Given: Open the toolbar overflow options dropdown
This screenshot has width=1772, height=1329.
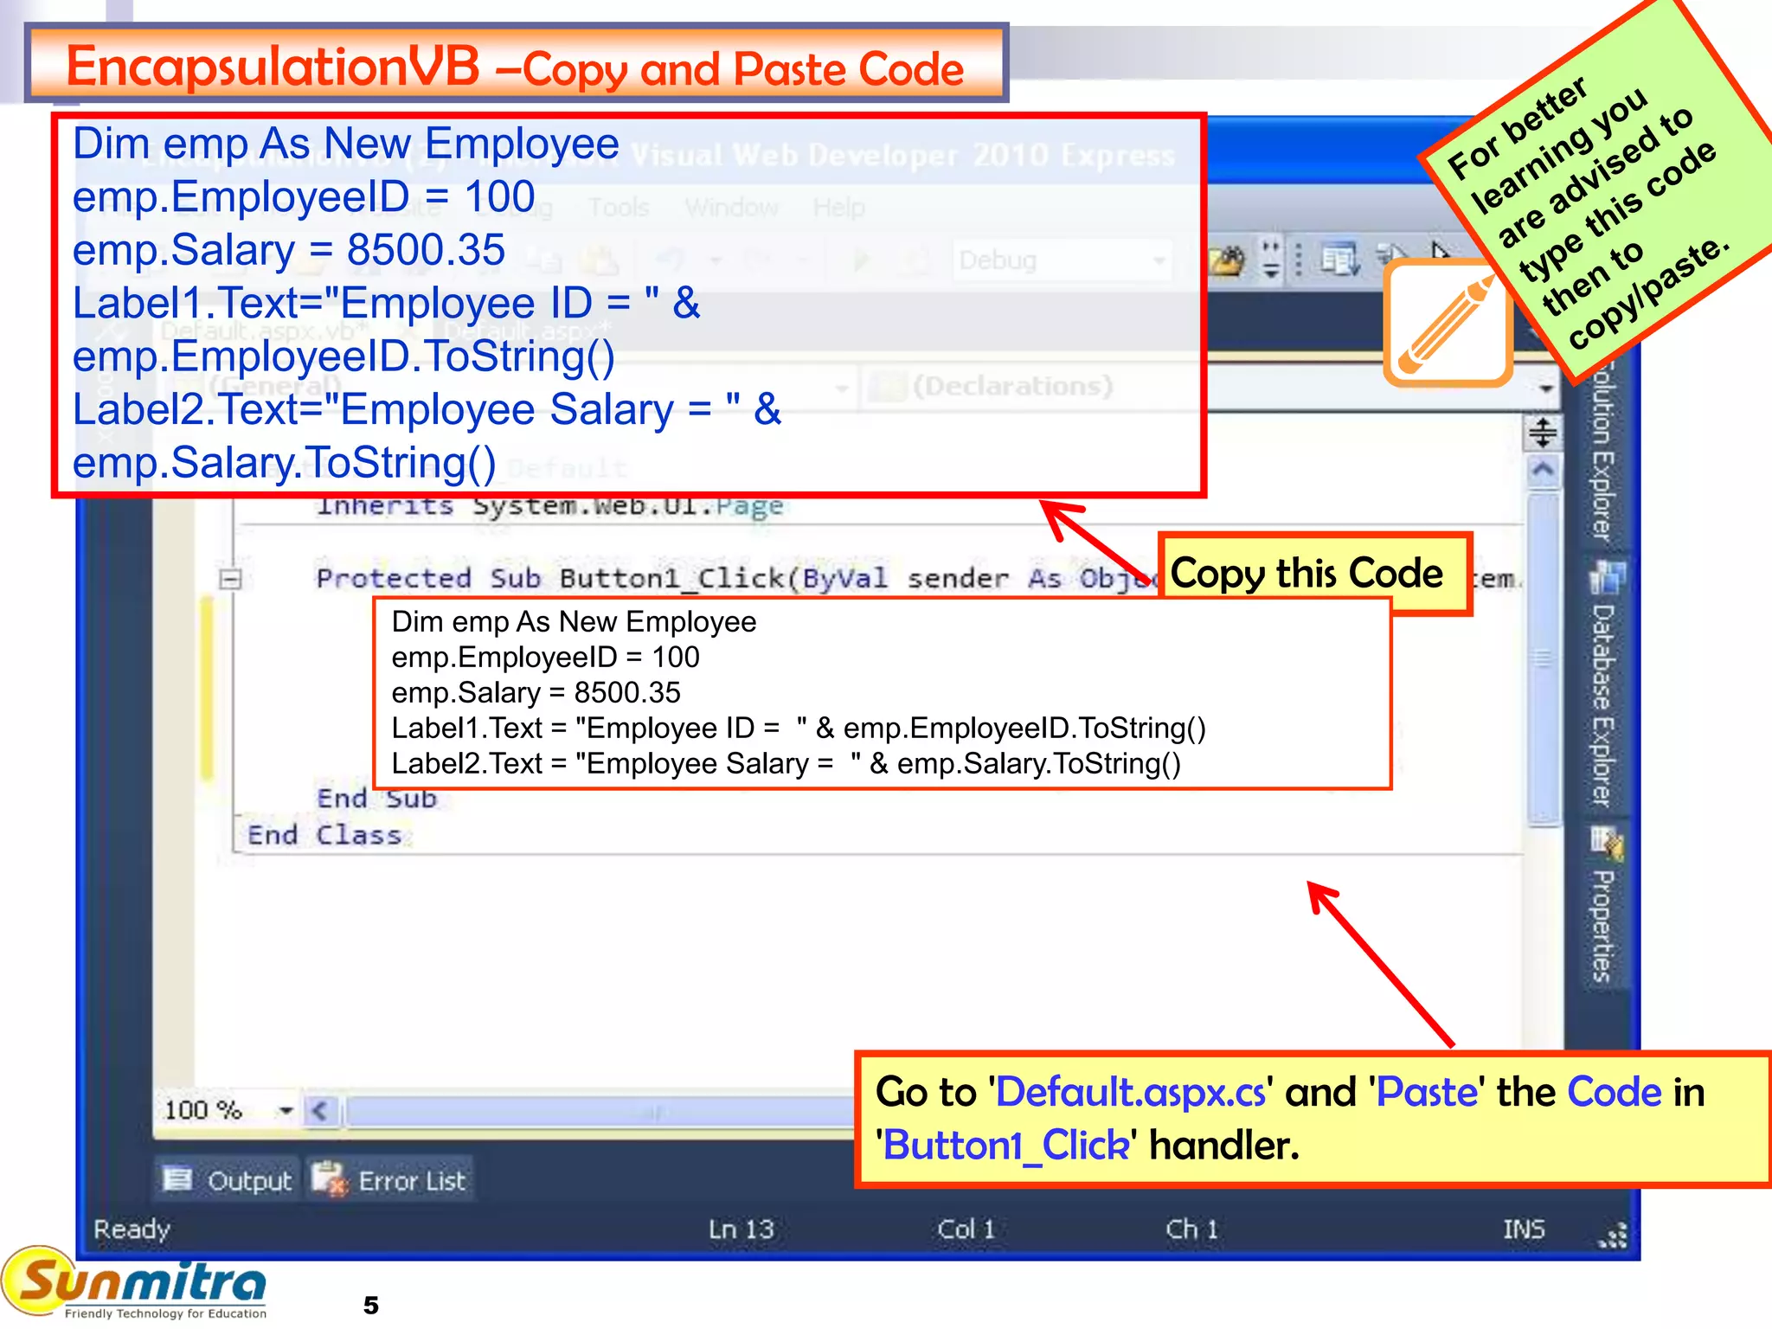Looking at the screenshot, I should (1270, 260).
